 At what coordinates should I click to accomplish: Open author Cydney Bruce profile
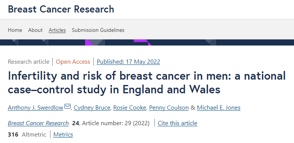pyautogui.click(x=92, y=108)
